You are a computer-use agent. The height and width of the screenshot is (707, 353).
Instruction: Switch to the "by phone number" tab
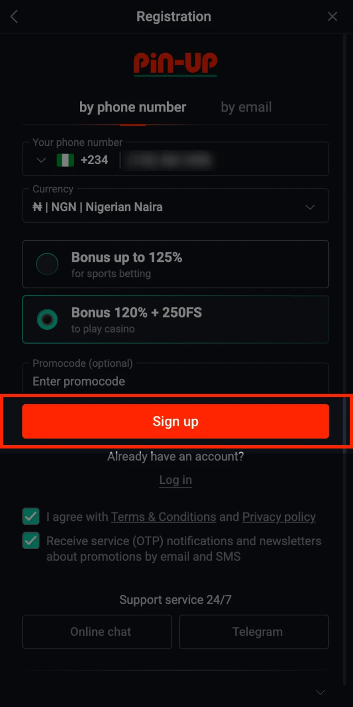[x=132, y=107]
